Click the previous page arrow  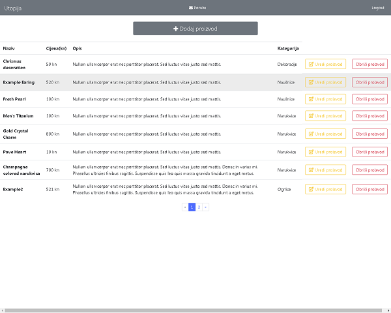(x=185, y=207)
